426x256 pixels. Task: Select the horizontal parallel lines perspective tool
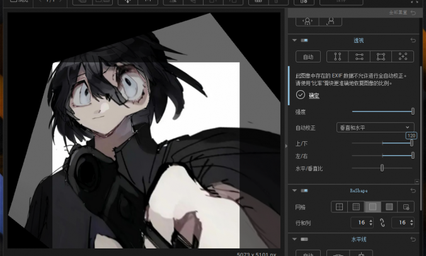pyautogui.click(x=359, y=57)
